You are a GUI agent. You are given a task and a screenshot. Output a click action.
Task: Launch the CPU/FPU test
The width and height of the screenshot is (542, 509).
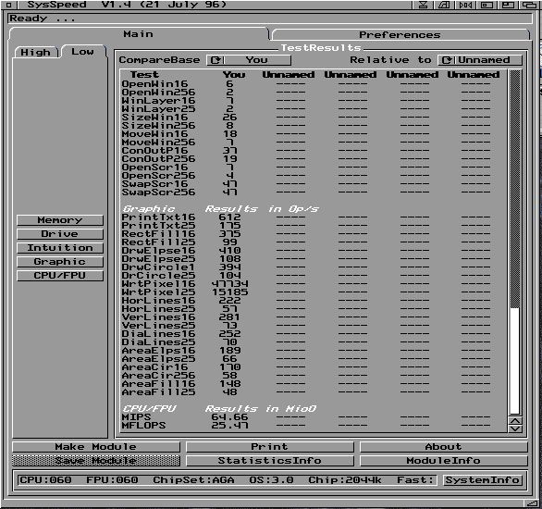[60, 276]
